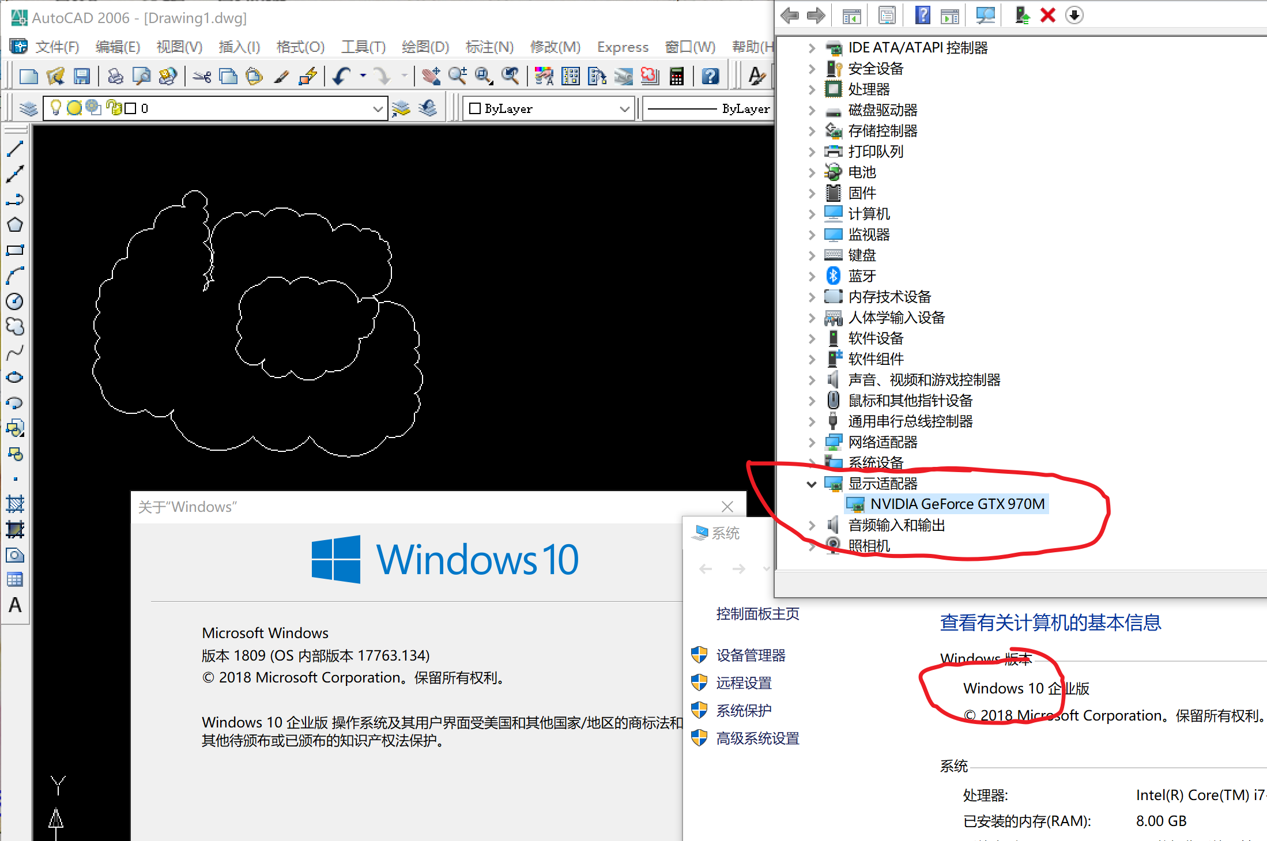Select the Construction Line tool
The width and height of the screenshot is (1267, 841).
[15, 174]
